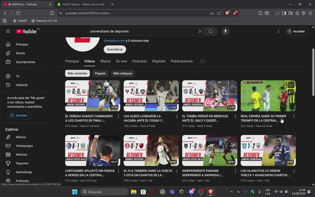Bookmark this page in address bar
The image size is (315, 197).
point(52,13)
